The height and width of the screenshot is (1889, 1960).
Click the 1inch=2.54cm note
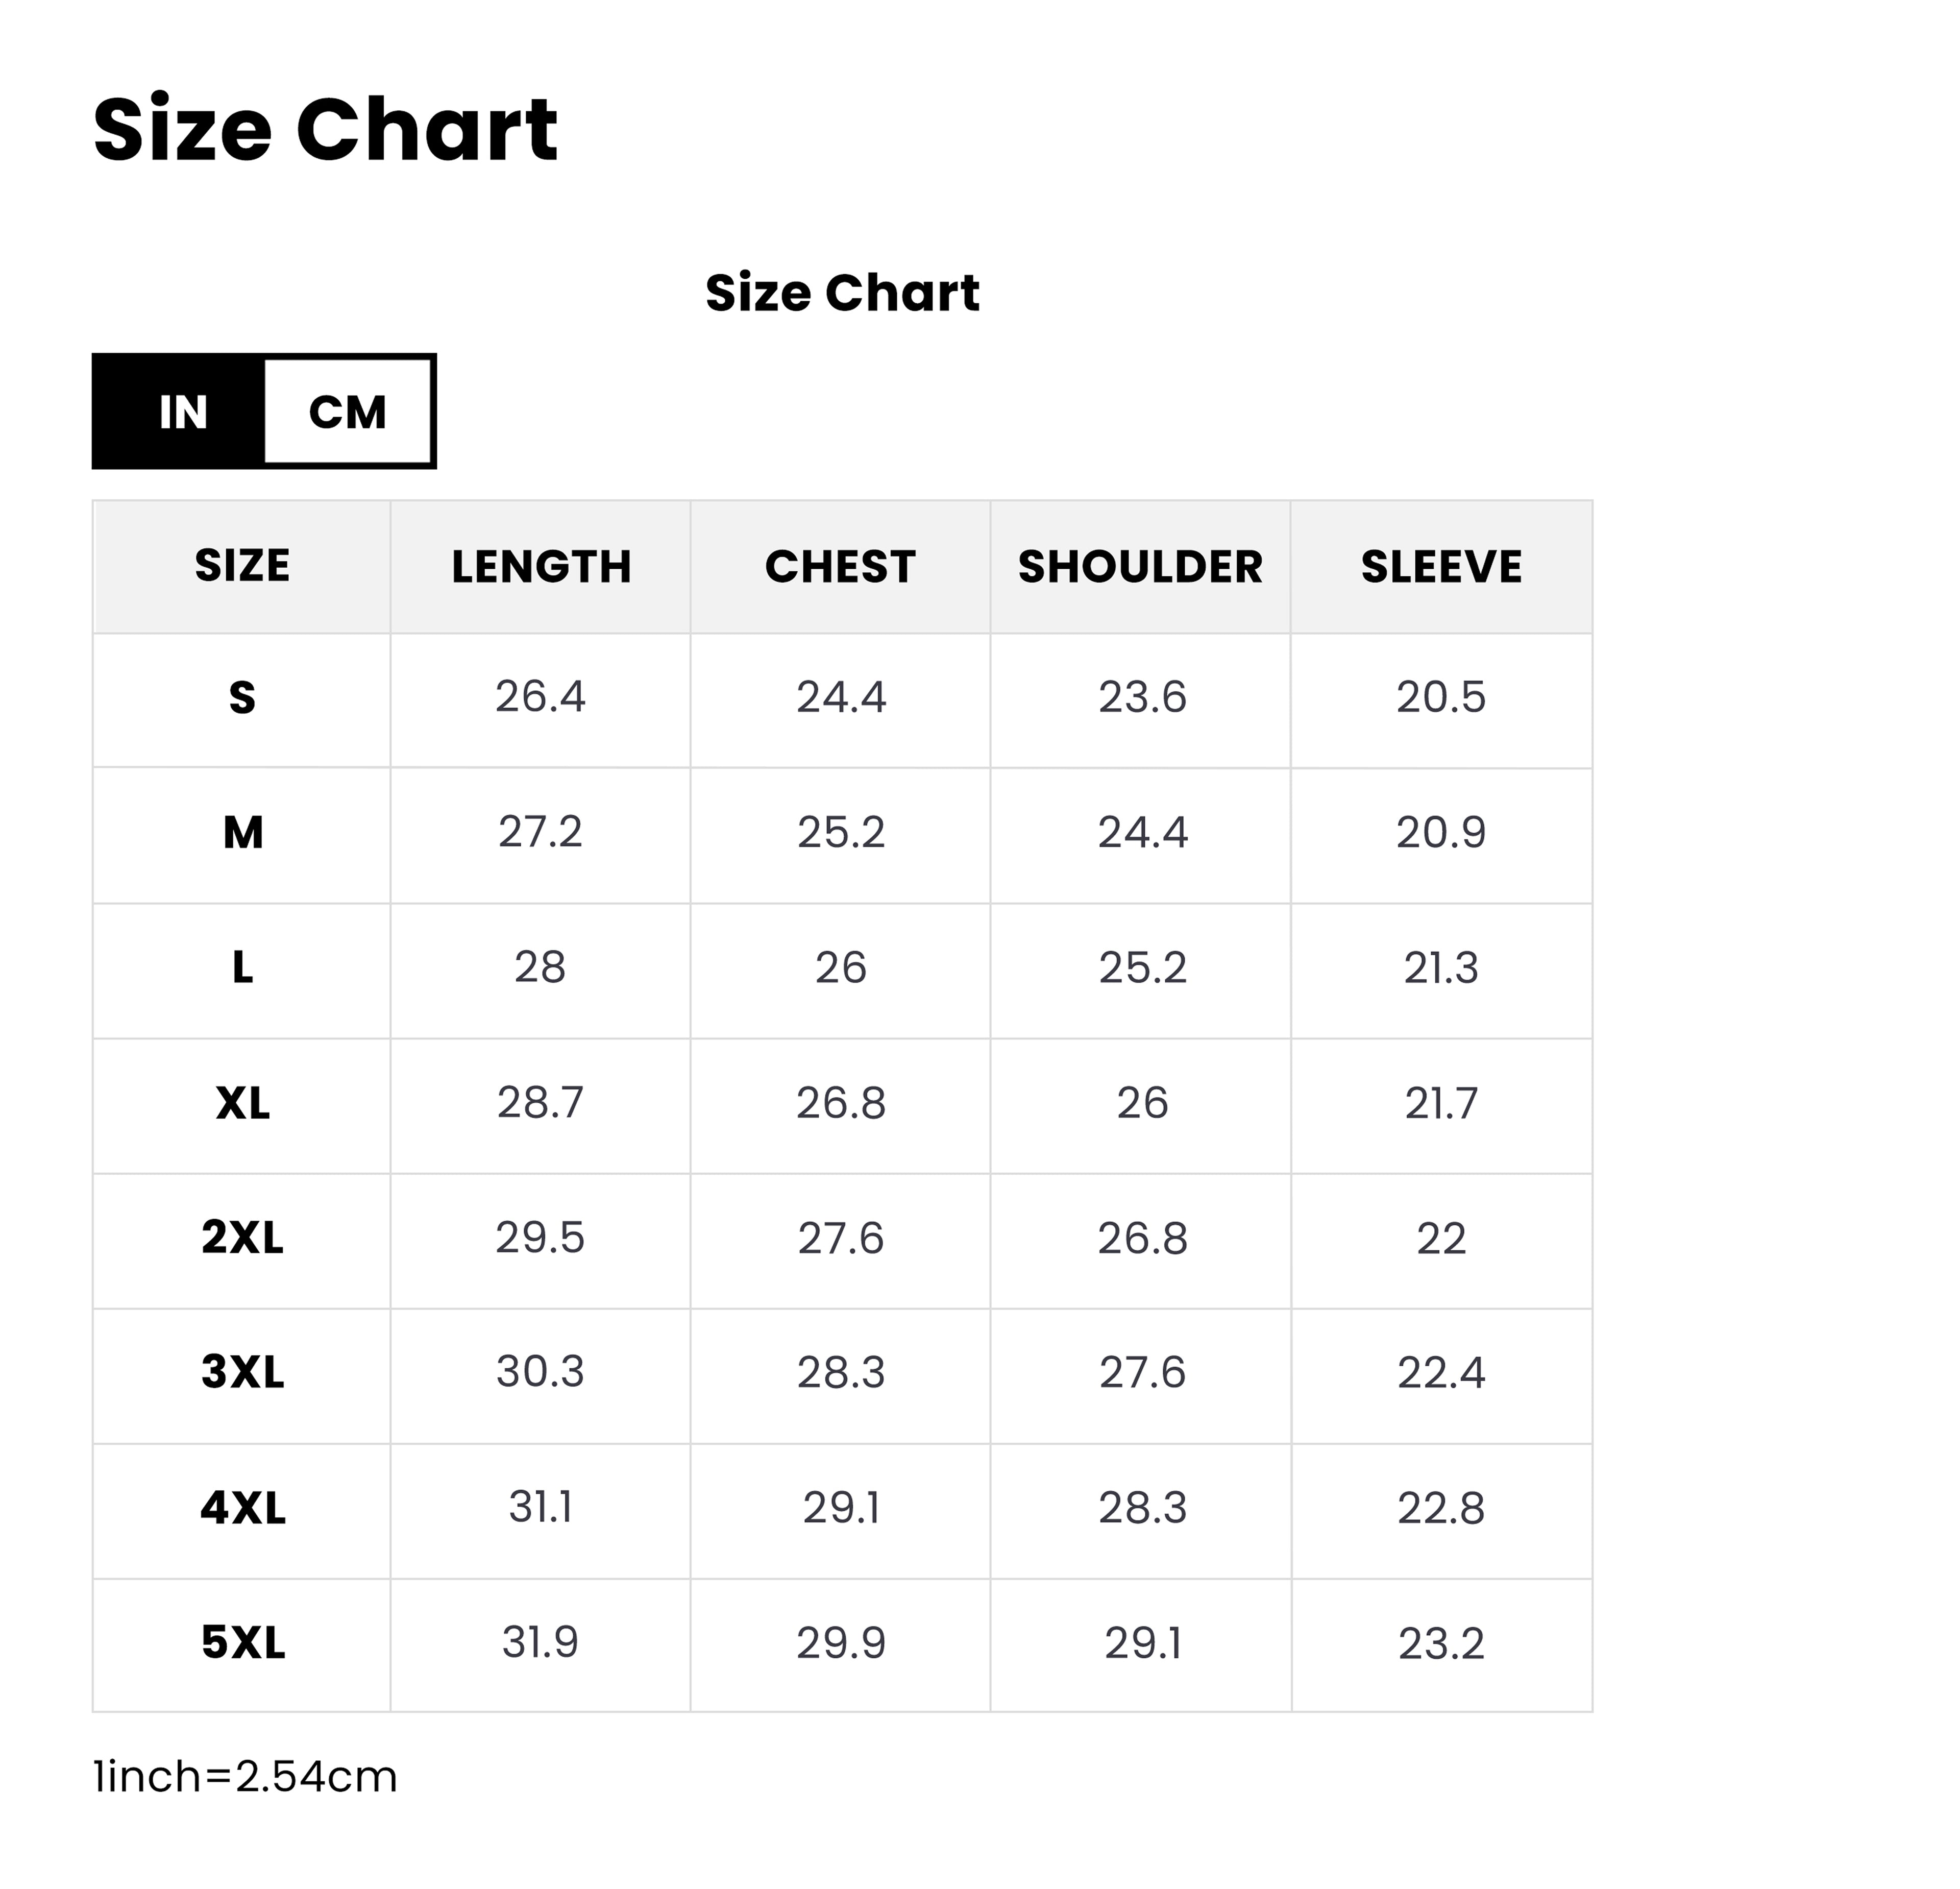(245, 1777)
